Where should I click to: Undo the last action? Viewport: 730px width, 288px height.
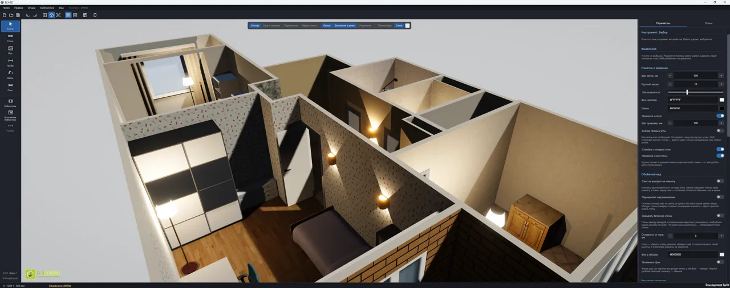(x=28, y=15)
